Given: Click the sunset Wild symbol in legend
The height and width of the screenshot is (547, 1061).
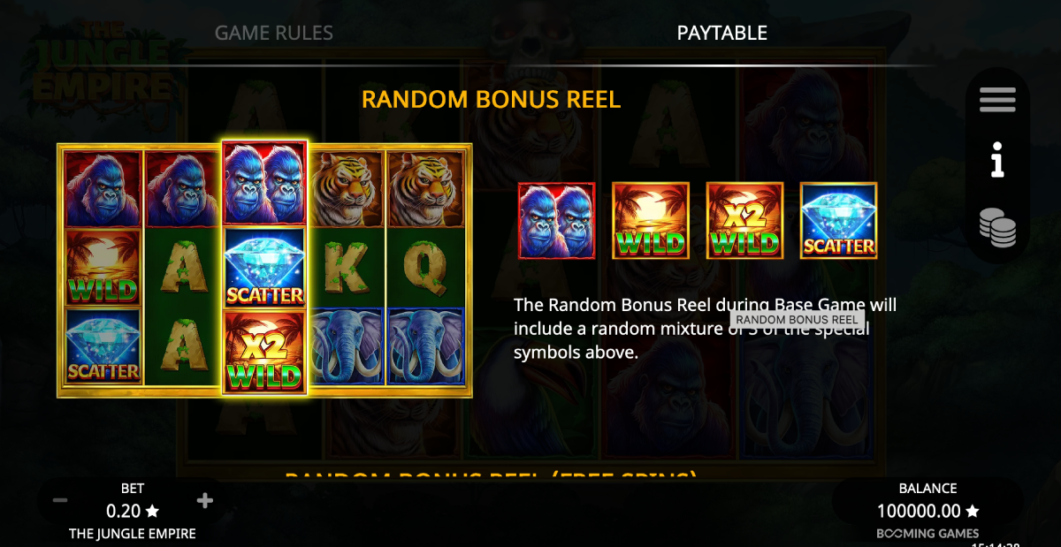Looking at the screenshot, I should (x=651, y=221).
